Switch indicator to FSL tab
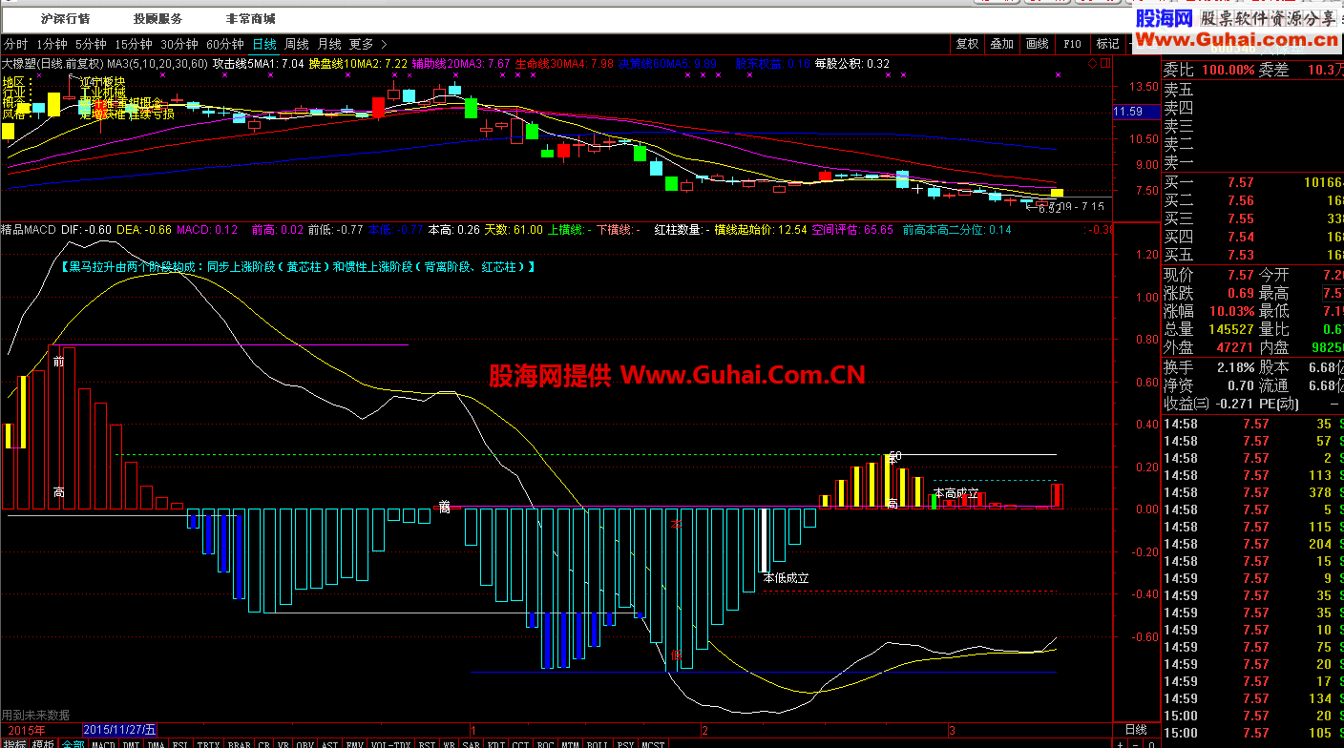This screenshot has height=748, width=1344. pyautogui.click(x=179, y=742)
